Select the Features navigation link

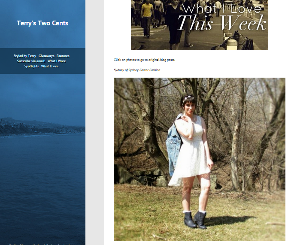pos(63,56)
